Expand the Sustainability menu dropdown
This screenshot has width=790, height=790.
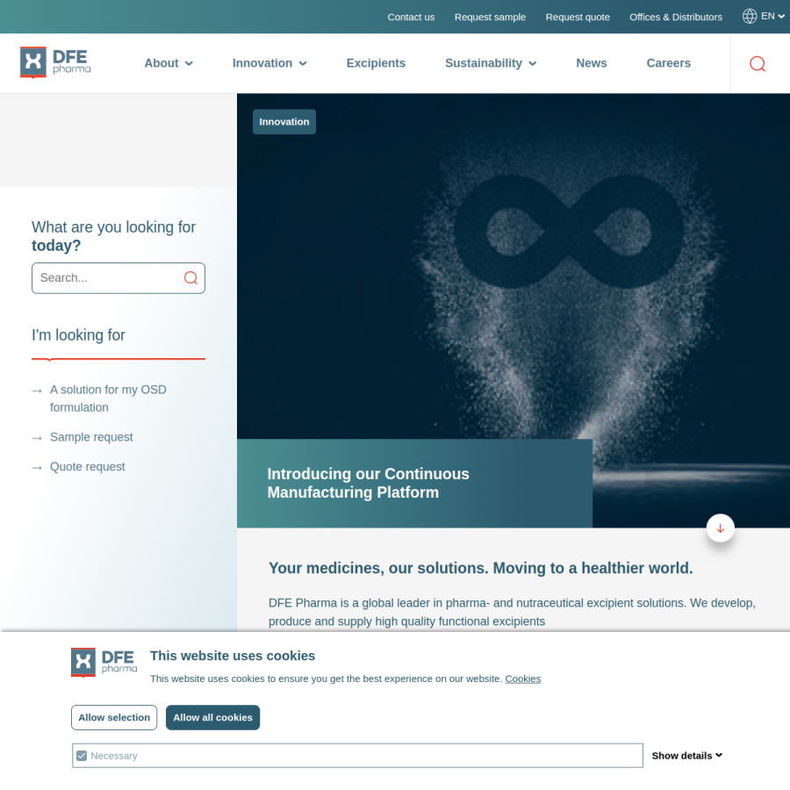[491, 63]
